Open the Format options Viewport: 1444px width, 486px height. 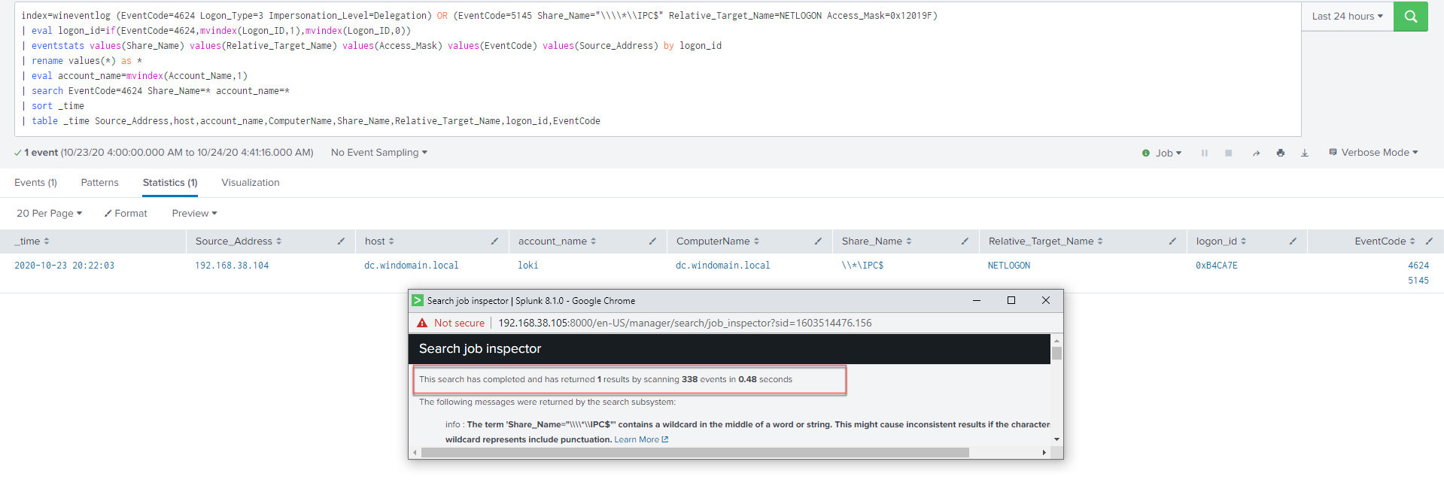(x=126, y=213)
